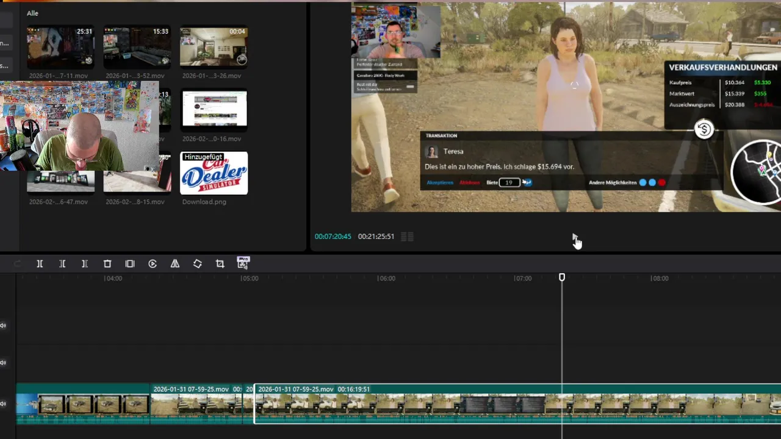Select the 25:31 media thumbnail
Viewport: 781px width, 439px height.
point(60,46)
